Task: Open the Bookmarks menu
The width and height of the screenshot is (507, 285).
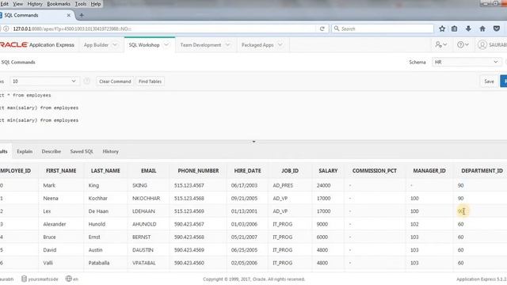Action: pyautogui.click(x=59, y=4)
